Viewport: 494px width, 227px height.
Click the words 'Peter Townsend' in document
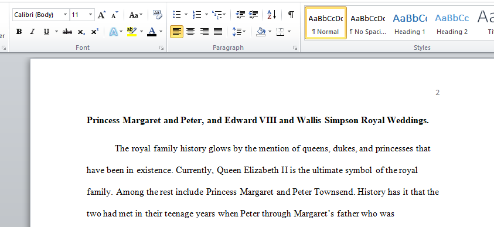[x=324, y=192]
